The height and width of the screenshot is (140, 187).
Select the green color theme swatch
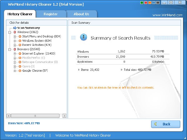(x=142, y=2)
